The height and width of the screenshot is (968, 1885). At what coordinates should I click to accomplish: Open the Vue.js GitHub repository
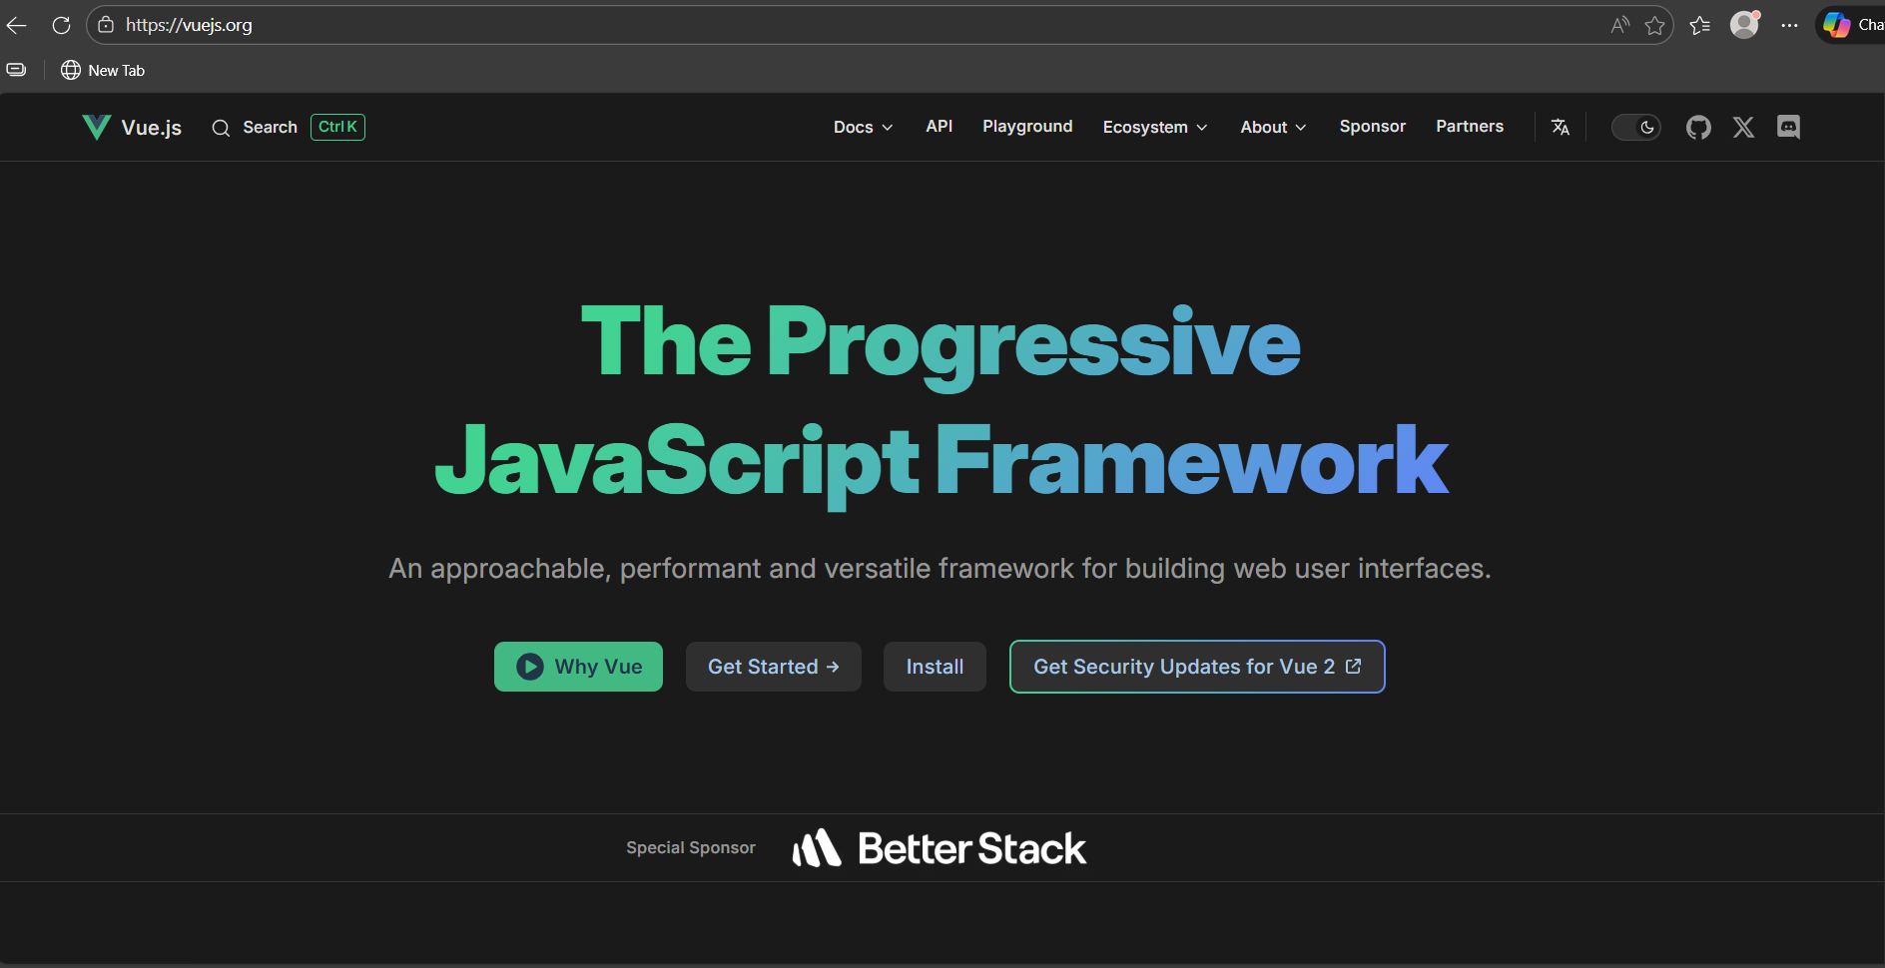1699,127
